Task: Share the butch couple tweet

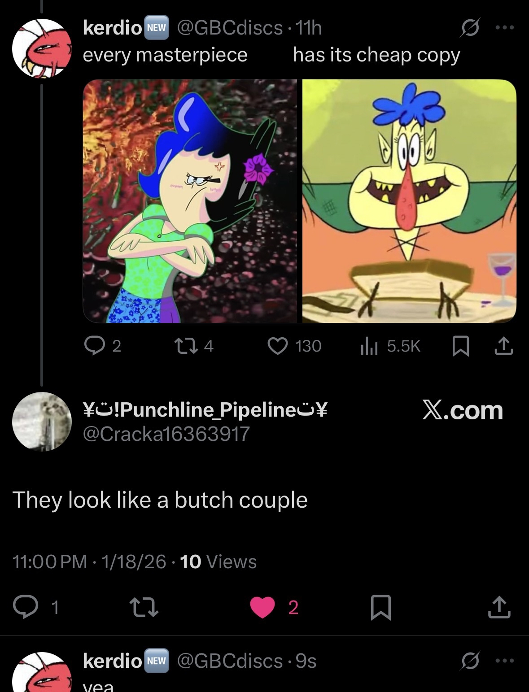Action: click(499, 607)
